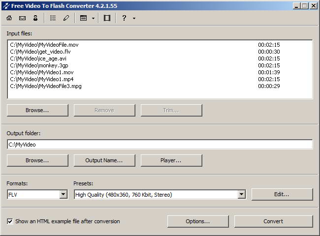Click the question mark help icon

tap(124, 18)
